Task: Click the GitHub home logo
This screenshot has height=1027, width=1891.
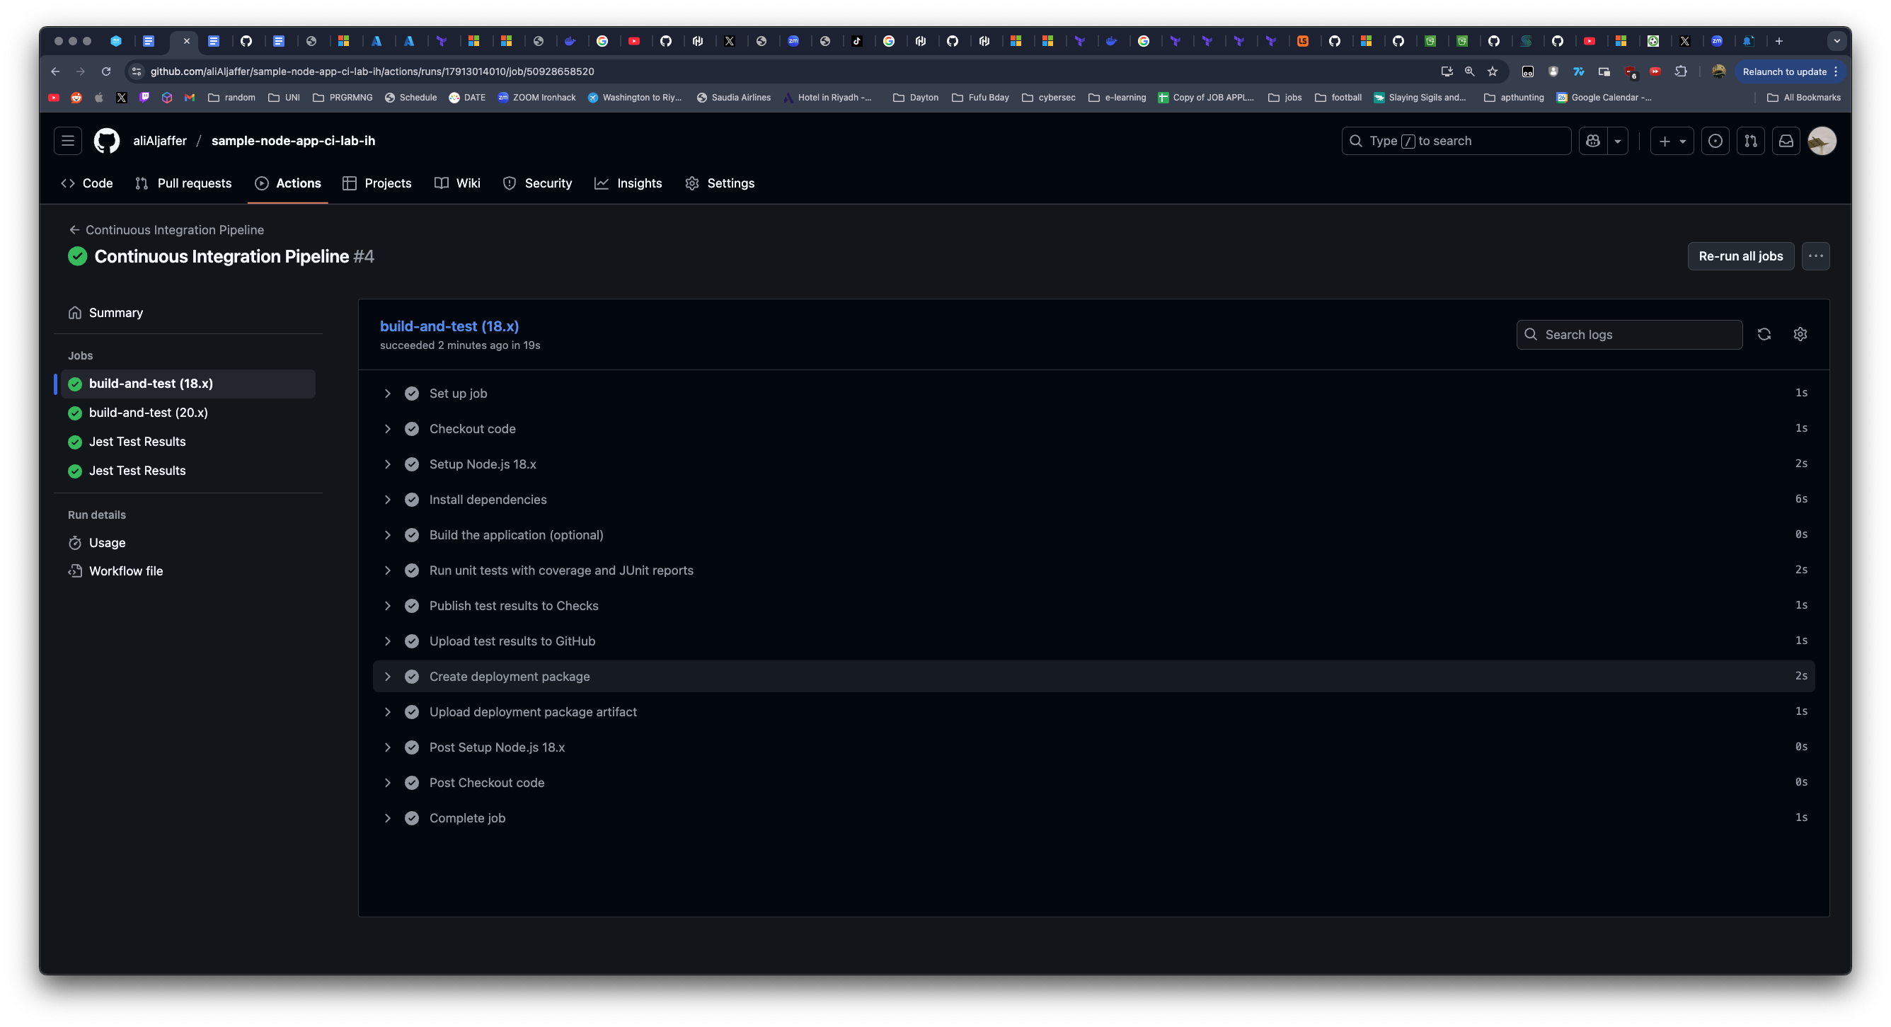Action: click(105, 140)
